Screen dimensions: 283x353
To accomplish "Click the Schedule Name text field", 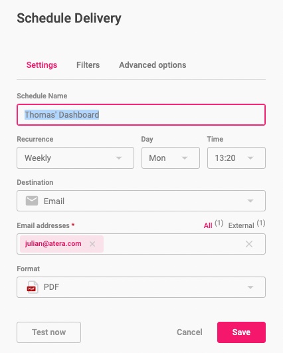I will pyautogui.click(x=141, y=115).
